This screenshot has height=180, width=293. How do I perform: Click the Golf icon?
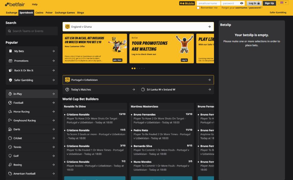coord(10,156)
